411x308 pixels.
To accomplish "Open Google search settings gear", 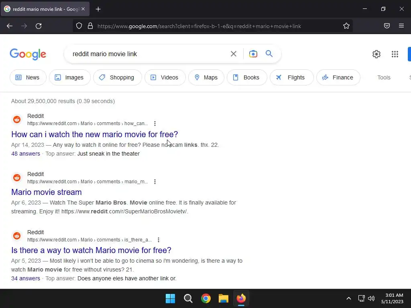I will [376, 54].
